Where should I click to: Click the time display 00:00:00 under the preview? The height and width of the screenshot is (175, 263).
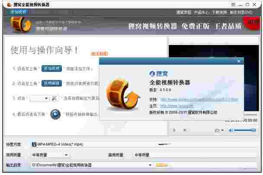pyautogui.click(x=241, y=120)
